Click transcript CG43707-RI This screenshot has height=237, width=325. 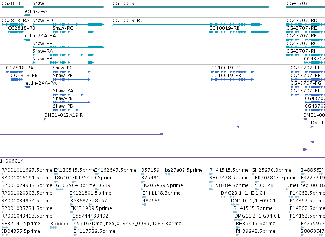point(301,51)
